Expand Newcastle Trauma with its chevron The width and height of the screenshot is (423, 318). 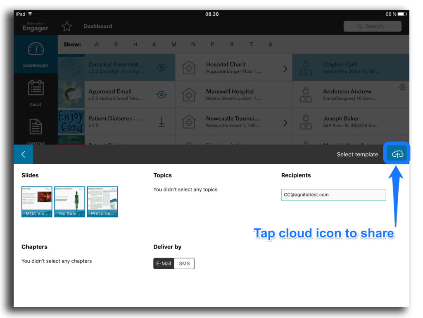pos(285,123)
